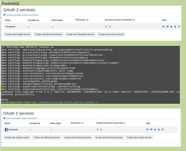186x151 pixels.
Task: Click upper OAuth 2 services heading
Action: click(x=19, y=10)
